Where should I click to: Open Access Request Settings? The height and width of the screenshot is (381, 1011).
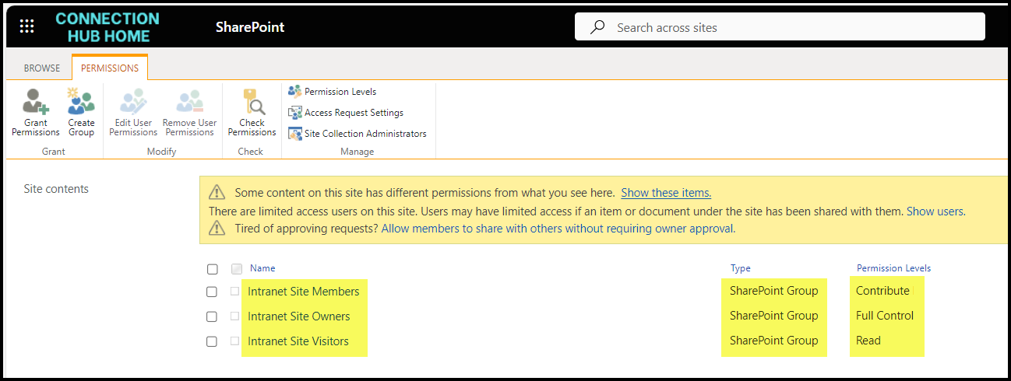[x=353, y=113]
